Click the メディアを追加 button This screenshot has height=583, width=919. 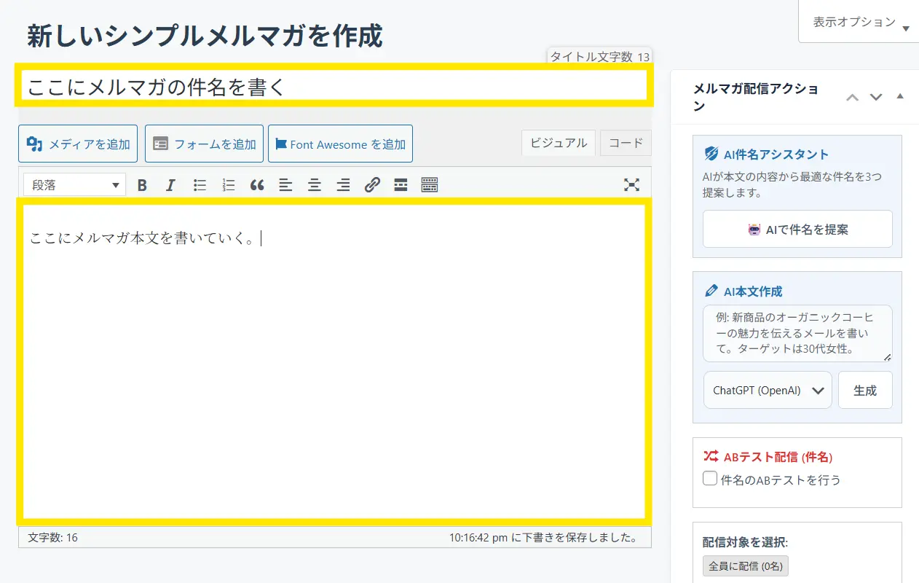[x=78, y=144]
